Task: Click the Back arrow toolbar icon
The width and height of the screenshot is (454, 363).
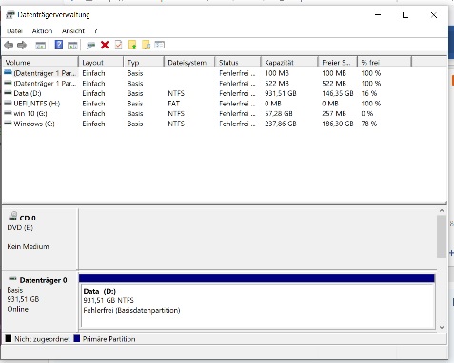Action: click(9, 46)
